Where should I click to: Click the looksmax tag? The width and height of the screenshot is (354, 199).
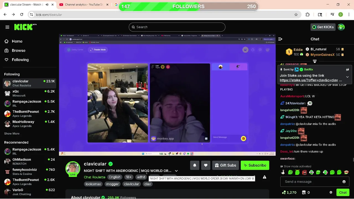point(93,184)
